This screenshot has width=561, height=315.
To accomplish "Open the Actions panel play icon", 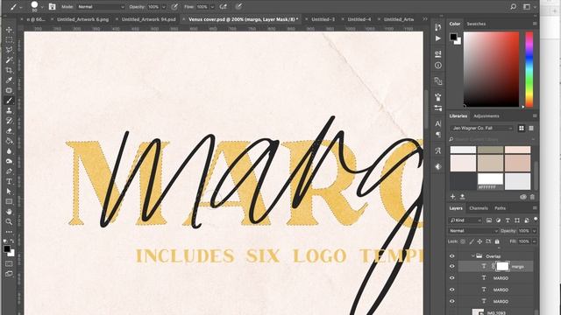I will pos(438,38).
